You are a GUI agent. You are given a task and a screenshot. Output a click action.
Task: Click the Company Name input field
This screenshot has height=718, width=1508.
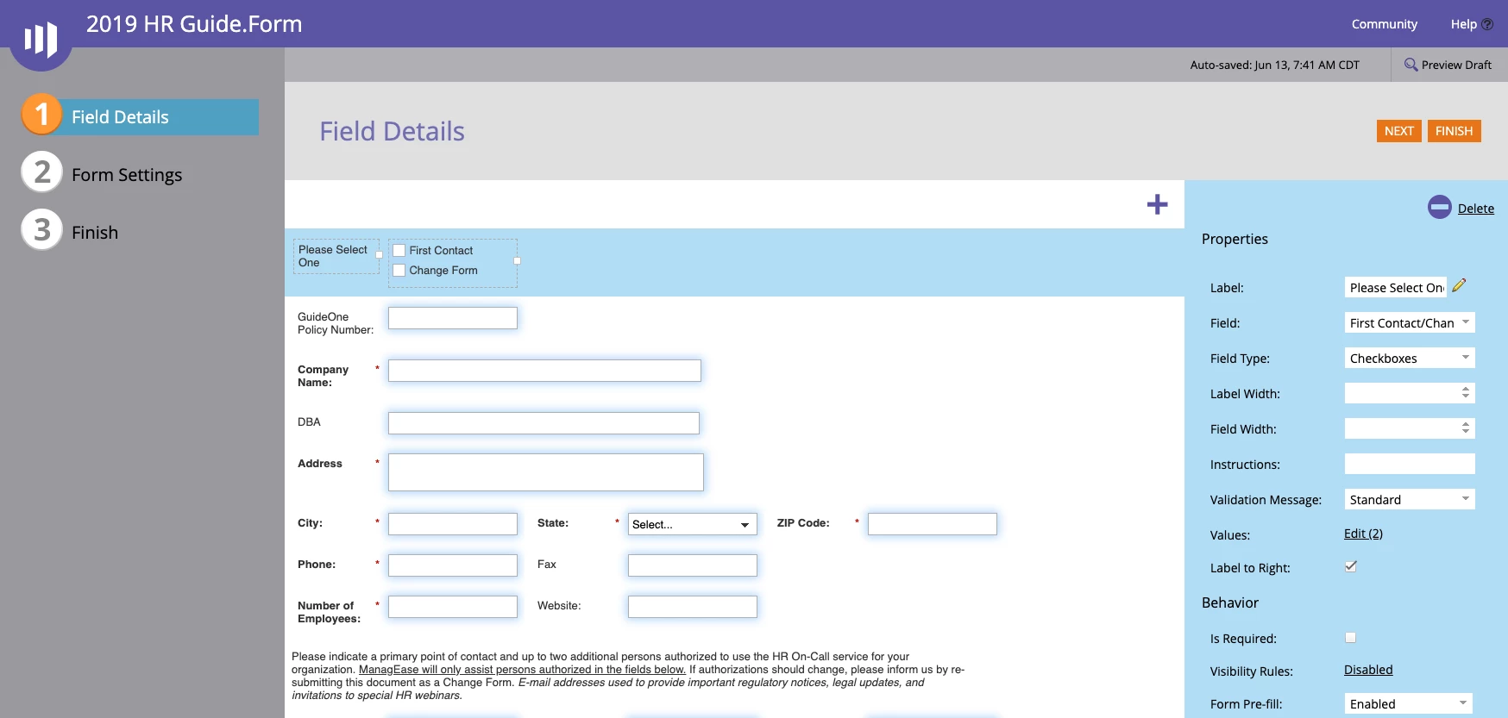(544, 371)
